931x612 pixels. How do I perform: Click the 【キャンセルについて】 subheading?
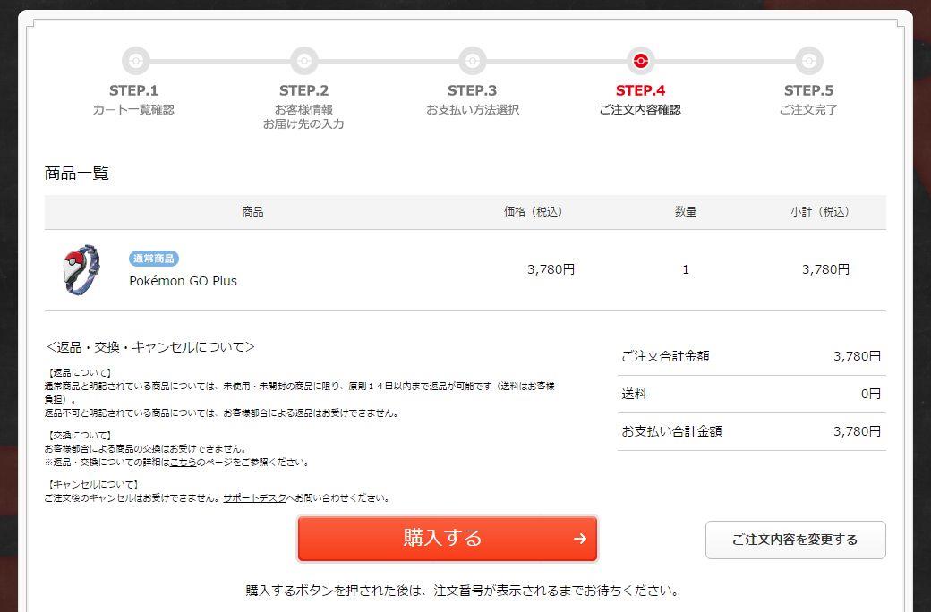pyautogui.click(x=92, y=485)
